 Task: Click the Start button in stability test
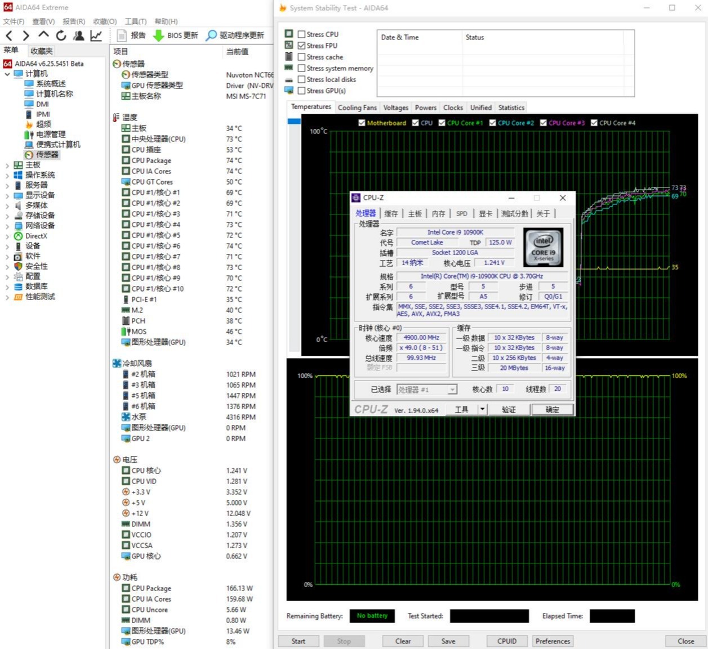pos(298,641)
